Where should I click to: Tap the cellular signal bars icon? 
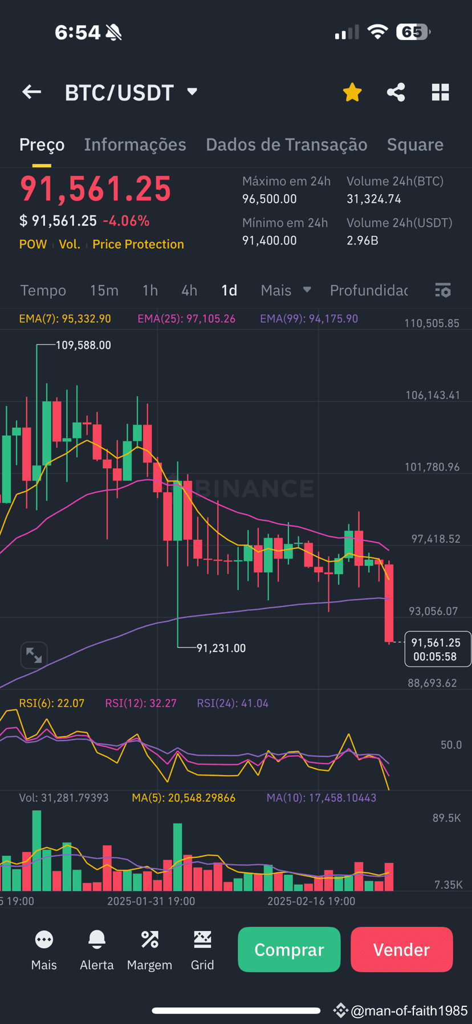347,32
